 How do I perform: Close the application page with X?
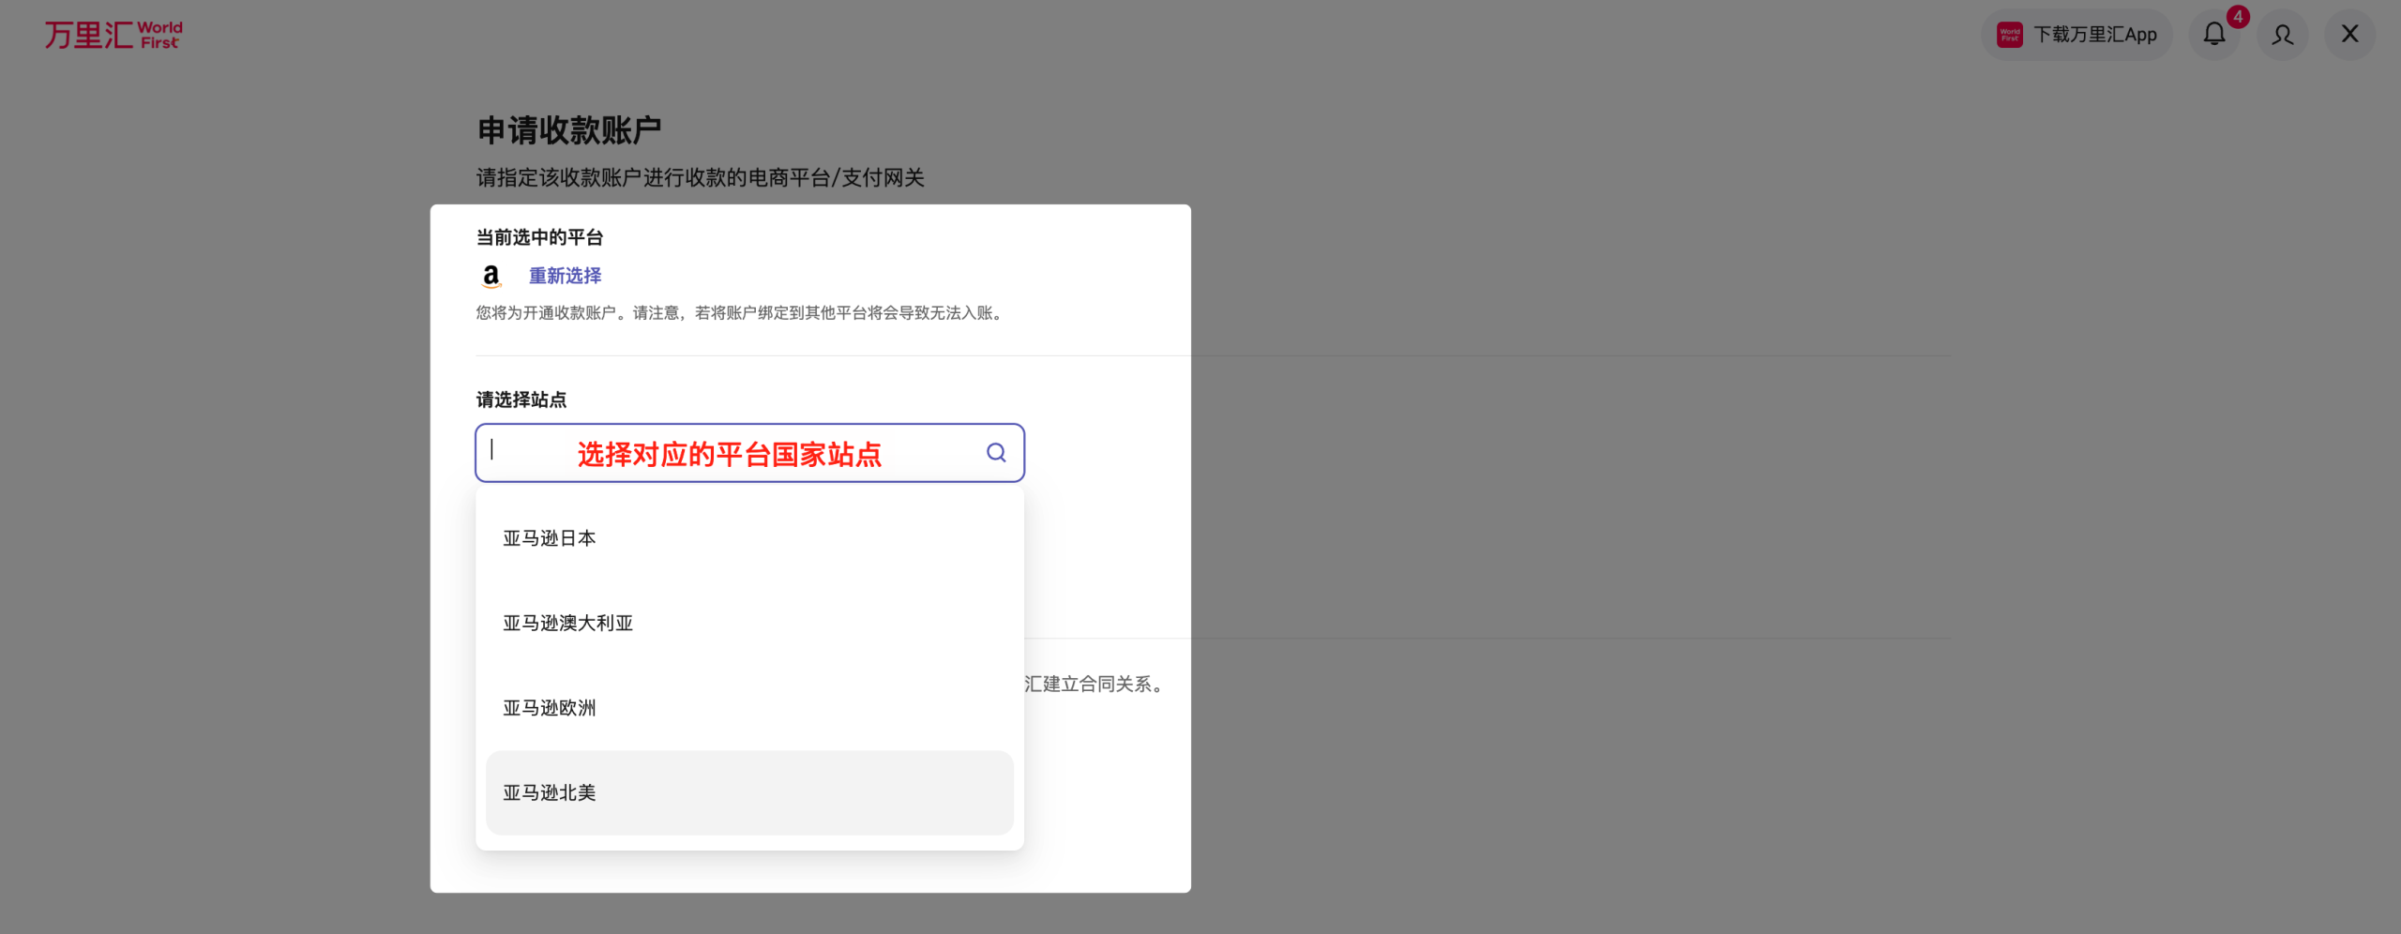(2349, 35)
